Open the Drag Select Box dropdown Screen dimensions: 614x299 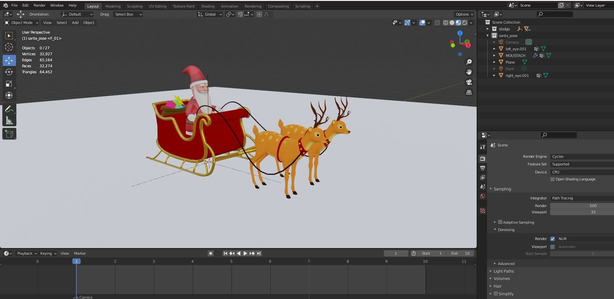point(128,14)
